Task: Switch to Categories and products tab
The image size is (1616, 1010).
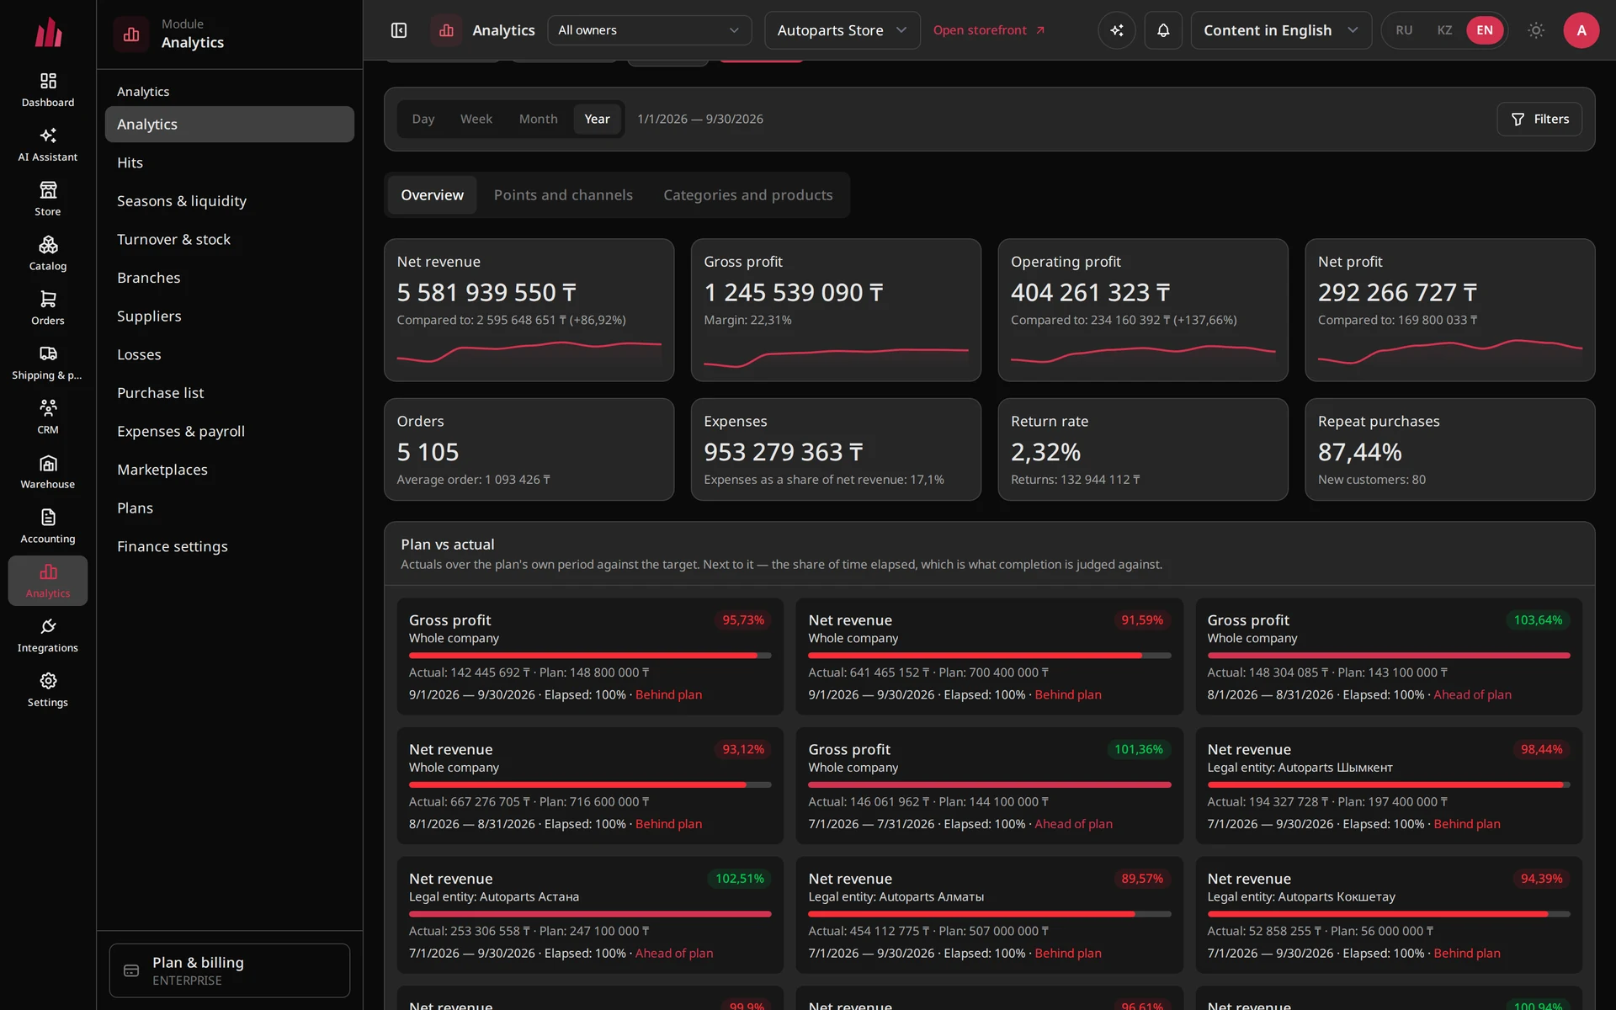Action: pyautogui.click(x=748, y=195)
